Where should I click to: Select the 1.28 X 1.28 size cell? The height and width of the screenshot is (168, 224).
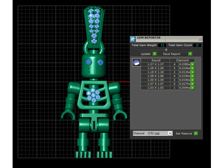pyautogui.click(x=155, y=68)
